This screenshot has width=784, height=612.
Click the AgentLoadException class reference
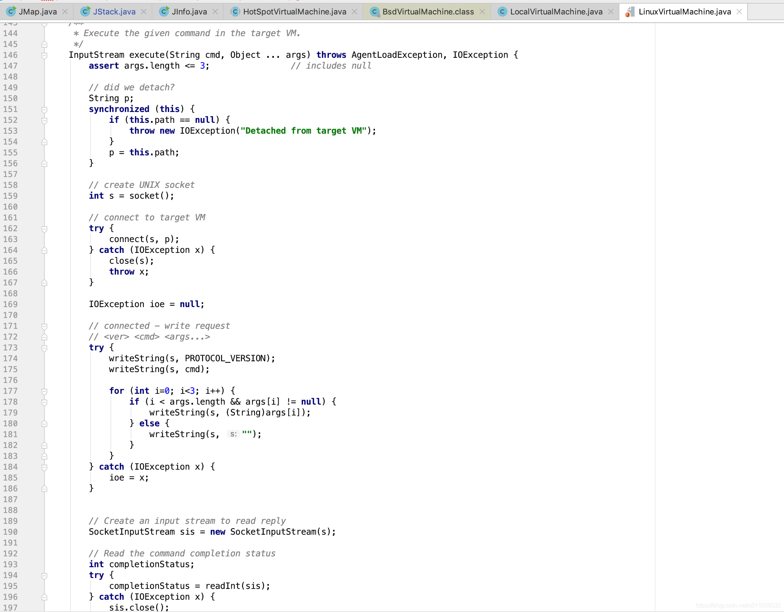coord(397,55)
